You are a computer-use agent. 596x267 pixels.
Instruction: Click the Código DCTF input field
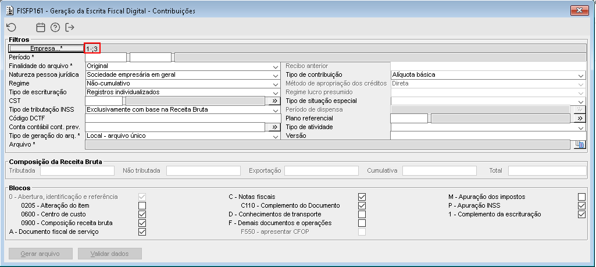click(183, 118)
